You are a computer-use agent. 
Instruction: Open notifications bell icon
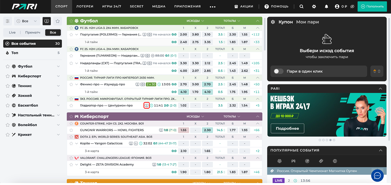(x=326, y=7)
